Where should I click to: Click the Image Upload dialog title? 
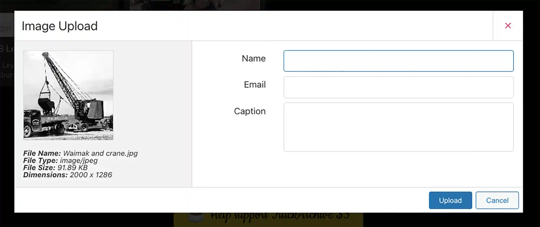tap(60, 26)
